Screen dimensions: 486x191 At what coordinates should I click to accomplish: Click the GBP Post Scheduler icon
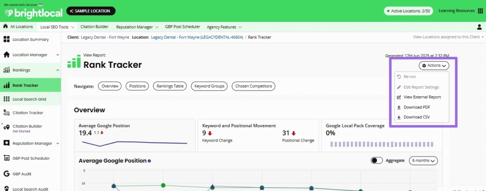point(6,158)
